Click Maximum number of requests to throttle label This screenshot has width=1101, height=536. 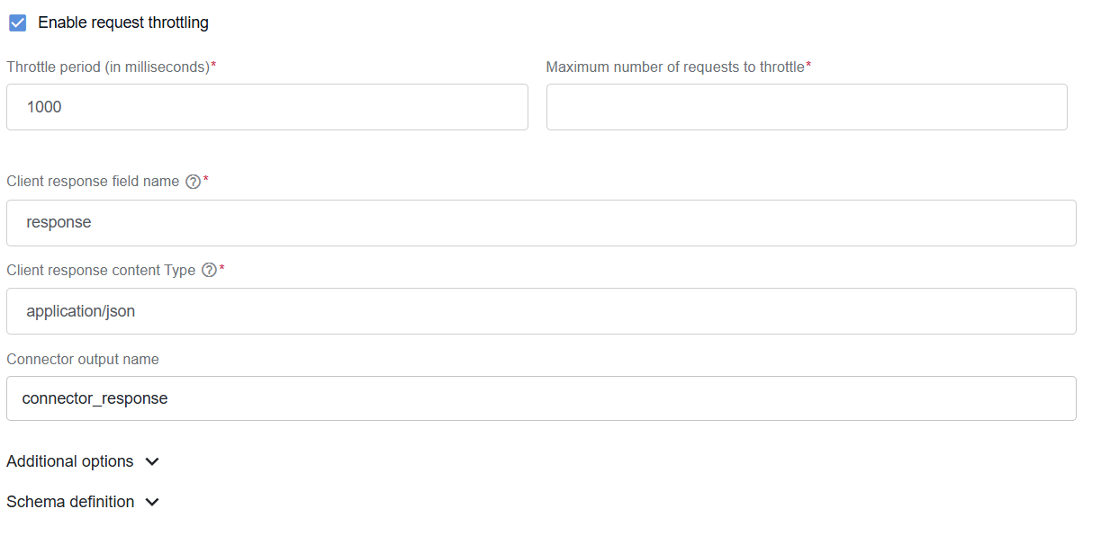click(x=675, y=67)
